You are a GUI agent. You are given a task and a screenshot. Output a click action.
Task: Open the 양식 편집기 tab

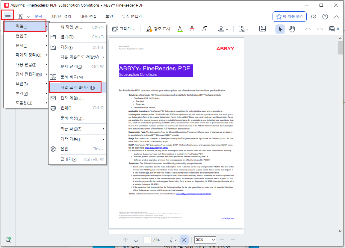(132, 16)
